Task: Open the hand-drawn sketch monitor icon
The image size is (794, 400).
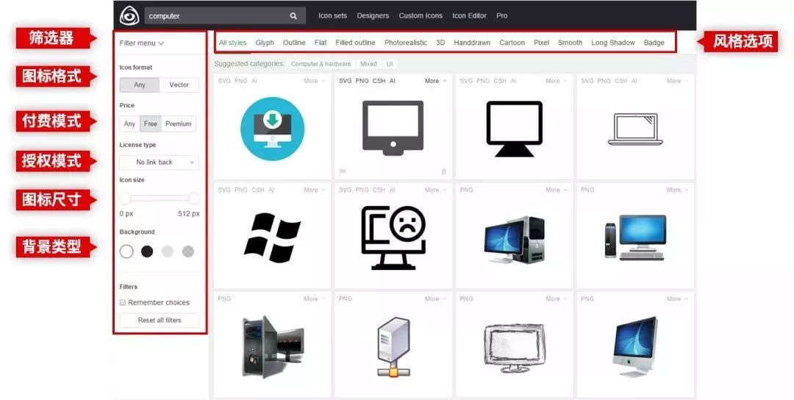Action: pos(514,344)
